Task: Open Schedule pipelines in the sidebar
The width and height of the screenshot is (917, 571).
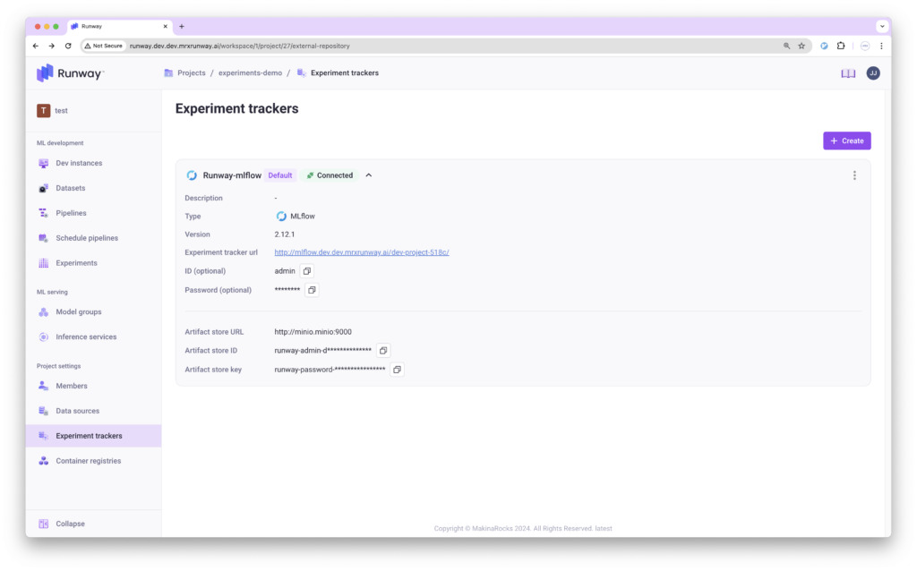Action: pos(87,238)
